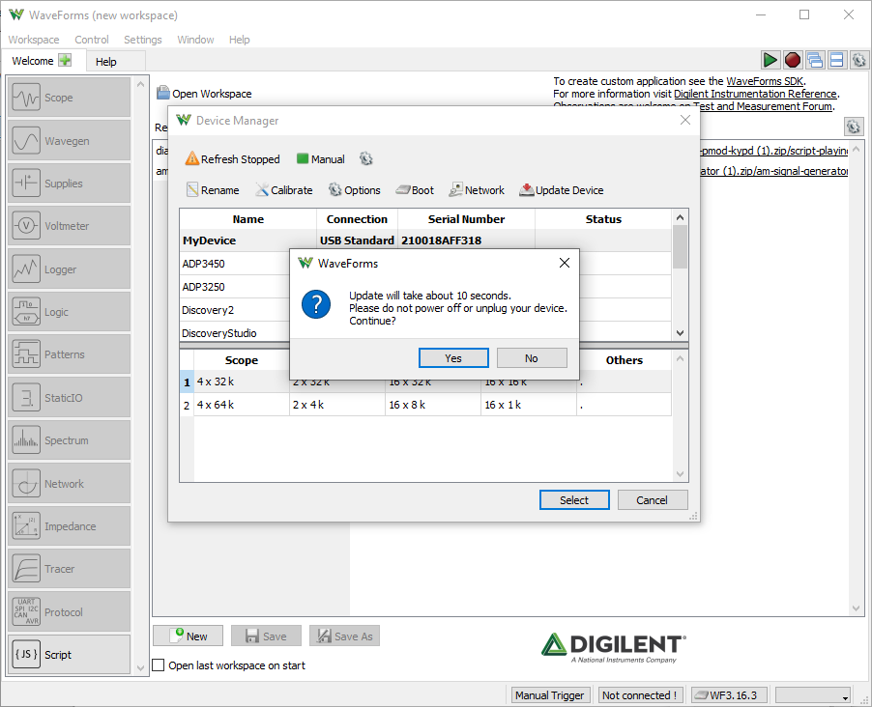Screen dimensions: 872x707
Task: Click the gear icon next to Manual
Action: click(366, 159)
